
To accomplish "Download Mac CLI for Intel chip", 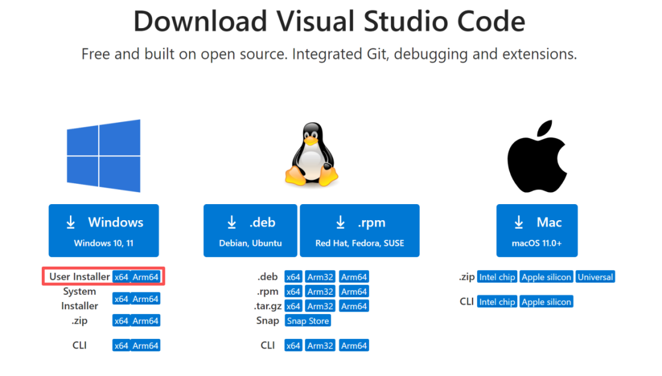I will coord(497,302).
